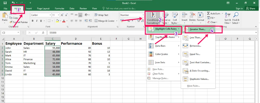
Task: Click the Insert Function fx icon
Action: point(43,33)
